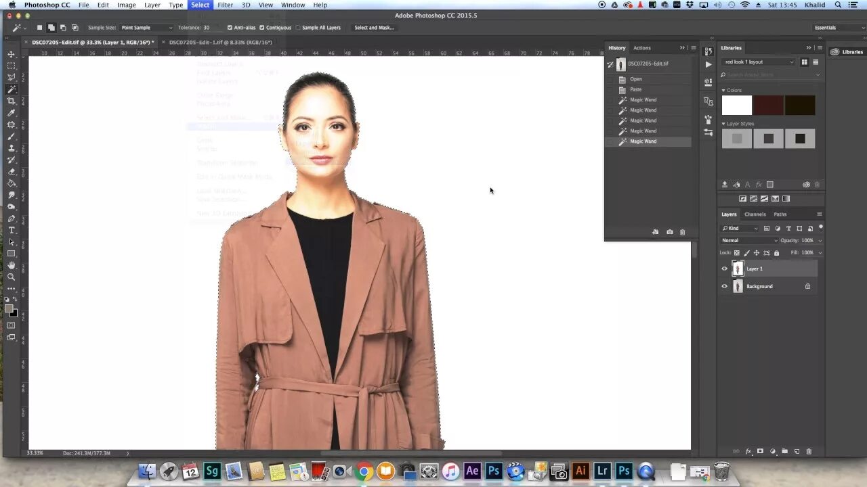This screenshot has width=867, height=487.
Task: Hide the Background layer visibility
Action: (725, 286)
